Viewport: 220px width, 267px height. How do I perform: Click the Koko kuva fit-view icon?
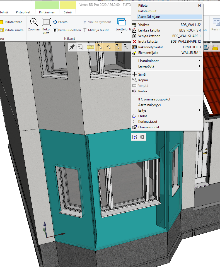tap(46, 22)
